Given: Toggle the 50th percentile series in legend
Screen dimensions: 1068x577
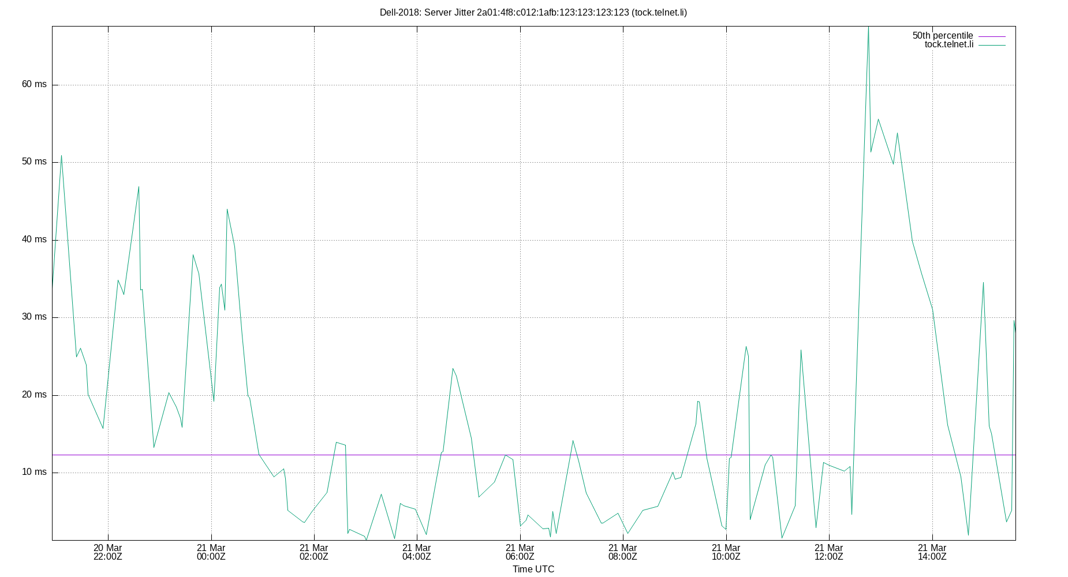Looking at the screenshot, I should tap(942, 36).
